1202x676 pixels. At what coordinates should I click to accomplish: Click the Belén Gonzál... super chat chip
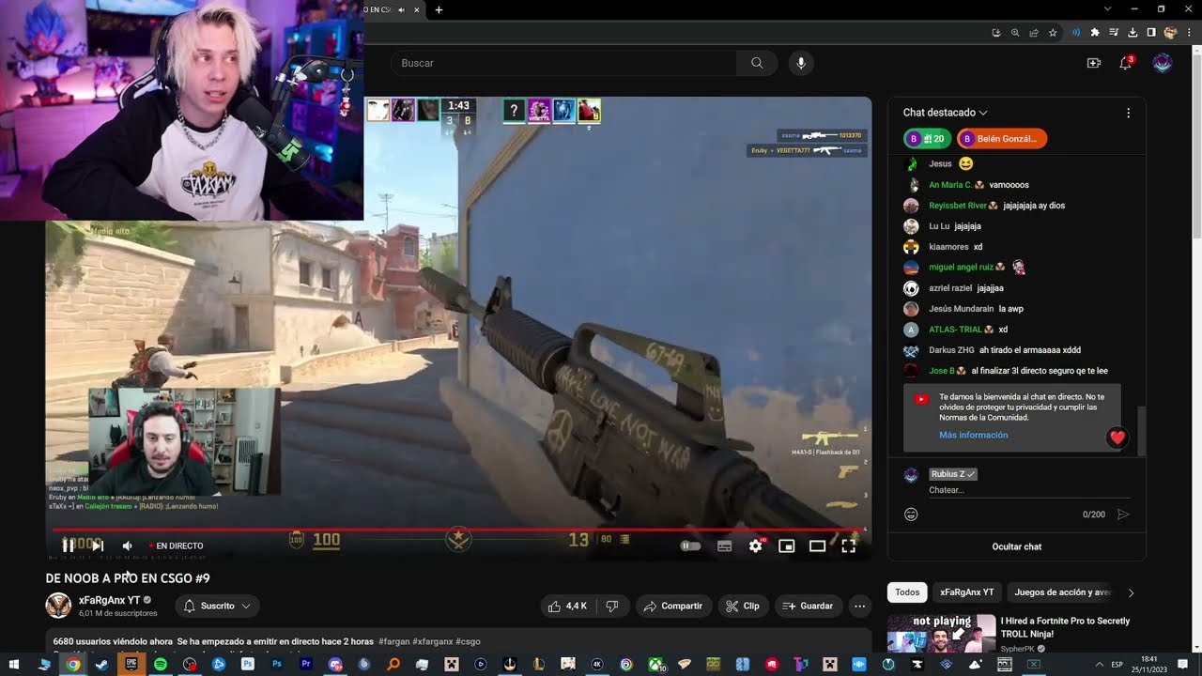click(1002, 139)
